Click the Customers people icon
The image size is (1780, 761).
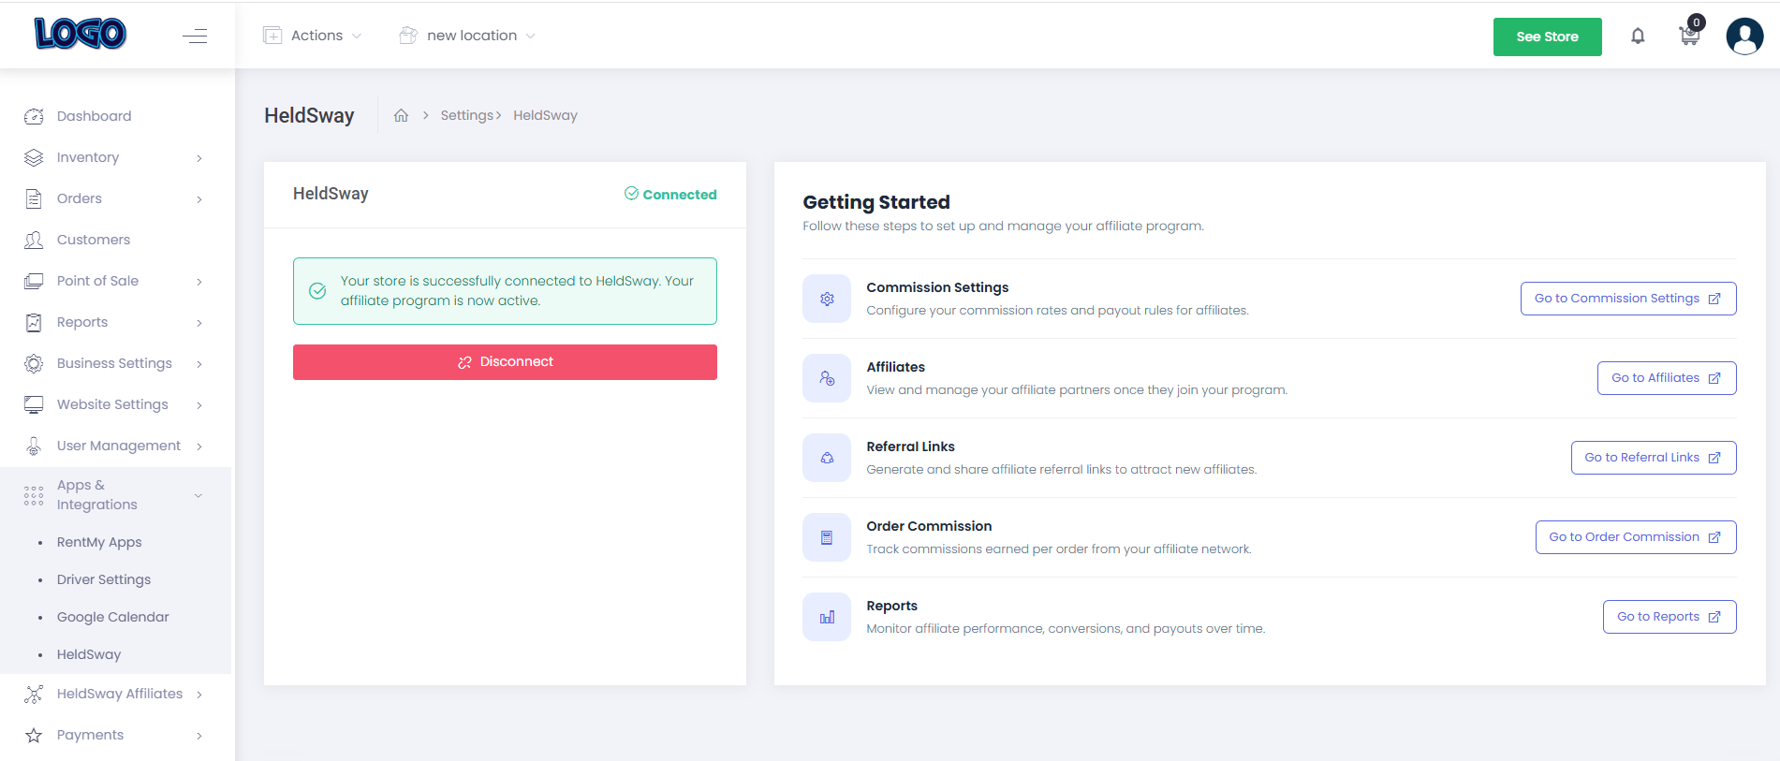34,240
